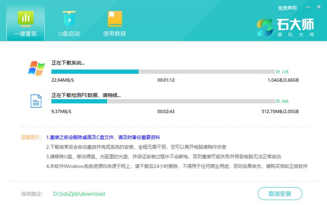Image resolution: width=327 pixels, height=205 pixels.
Task: Click the 512.70MB/2.00GB size text
Action: click(x=280, y=112)
